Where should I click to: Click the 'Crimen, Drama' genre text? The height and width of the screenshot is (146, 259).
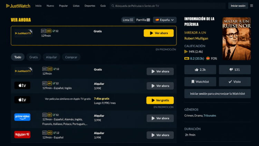193,116
